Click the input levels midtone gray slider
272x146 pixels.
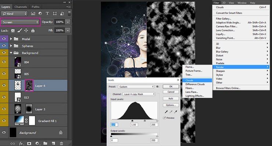pos(145,121)
